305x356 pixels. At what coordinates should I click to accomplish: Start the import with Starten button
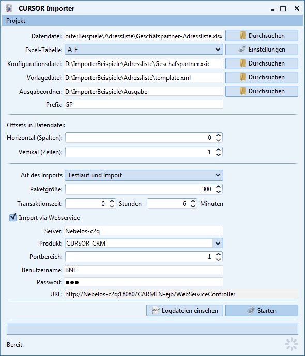(262, 311)
